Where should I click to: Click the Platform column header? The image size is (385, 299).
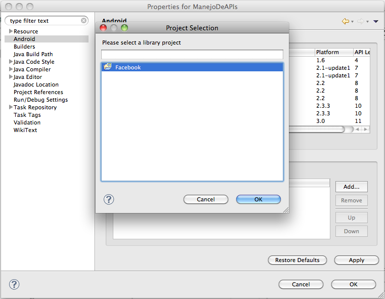(334, 52)
